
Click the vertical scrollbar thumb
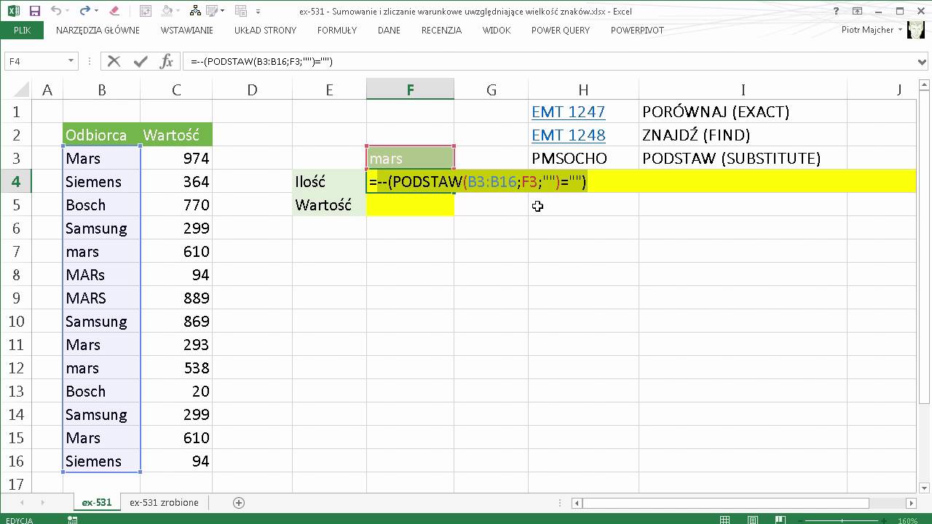click(924, 248)
